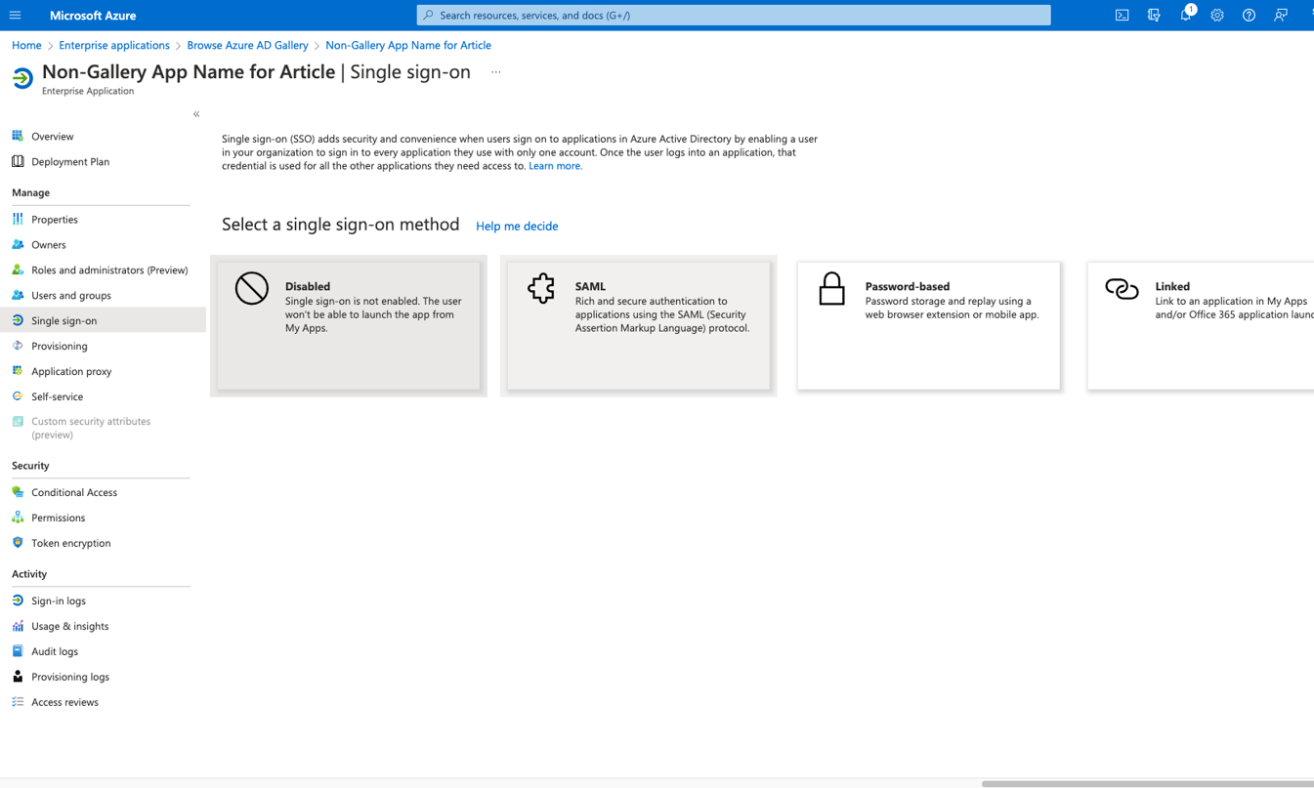Open Provisioning logs label
Image resolution: width=1314 pixels, height=788 pixels.
coord(70,677)
